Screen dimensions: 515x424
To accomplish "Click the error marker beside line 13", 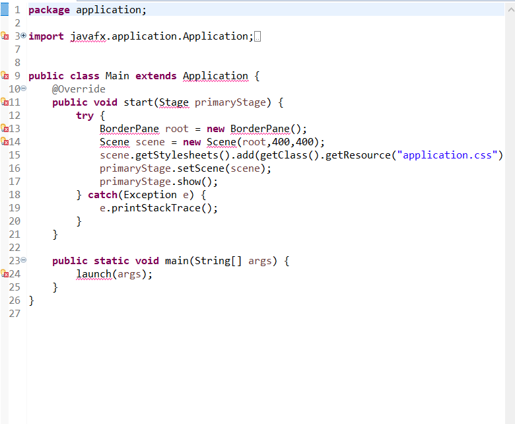I will 5,128.
